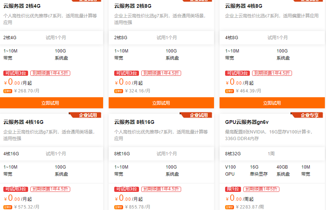The height and width of the screenshot is (210, 326).
Task: Open the 云服务器 4核16G title
Action: point(24,122)
